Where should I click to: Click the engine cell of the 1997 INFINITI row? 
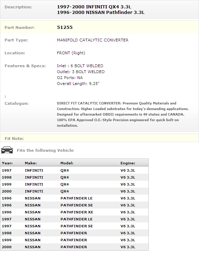click(x=128, y=171)
